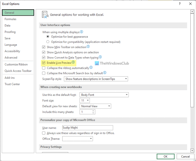Image resolution: width=196 pixels, height=161 pixels.
Task: Toggle Show Mini Toolbar on selection
Action: pos(44,47)
